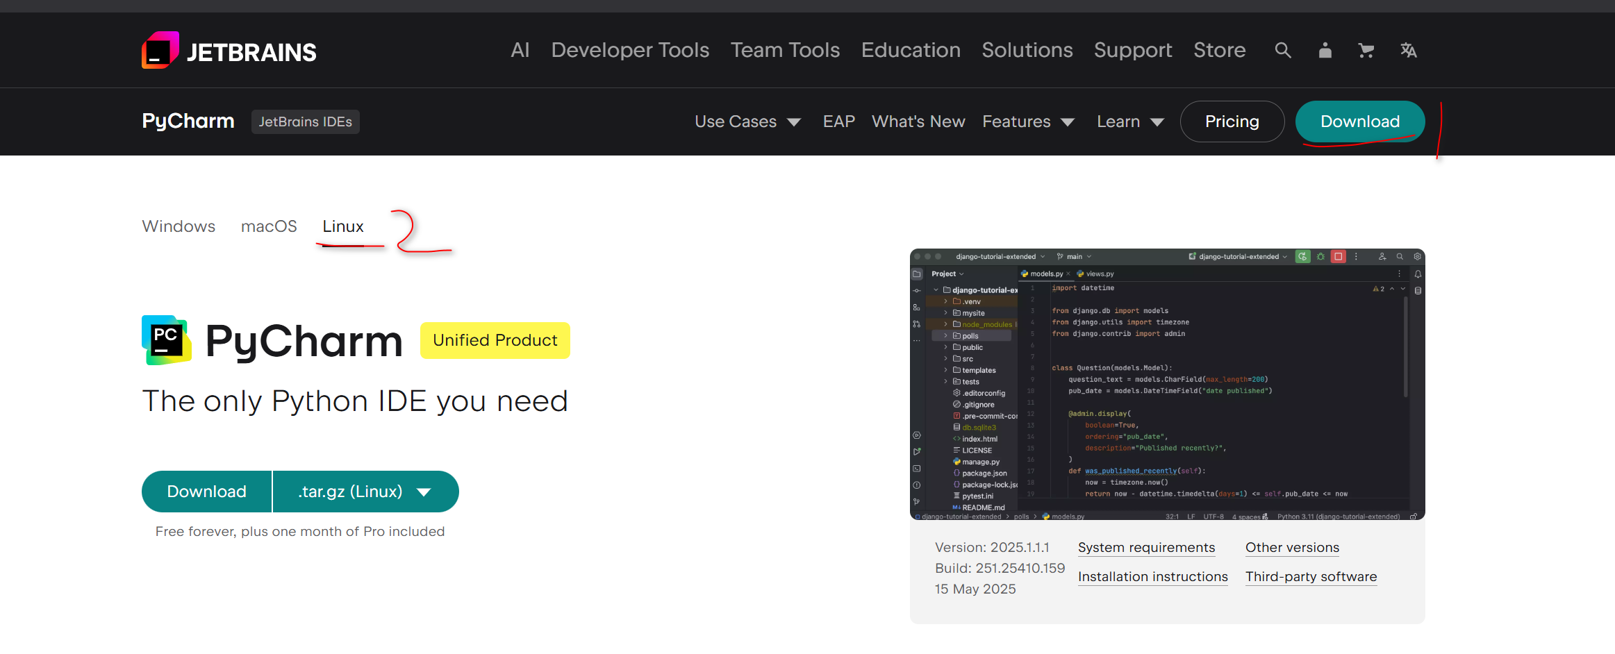
Task: Open the shopping cart icon
Action: tap(1366, 50)
